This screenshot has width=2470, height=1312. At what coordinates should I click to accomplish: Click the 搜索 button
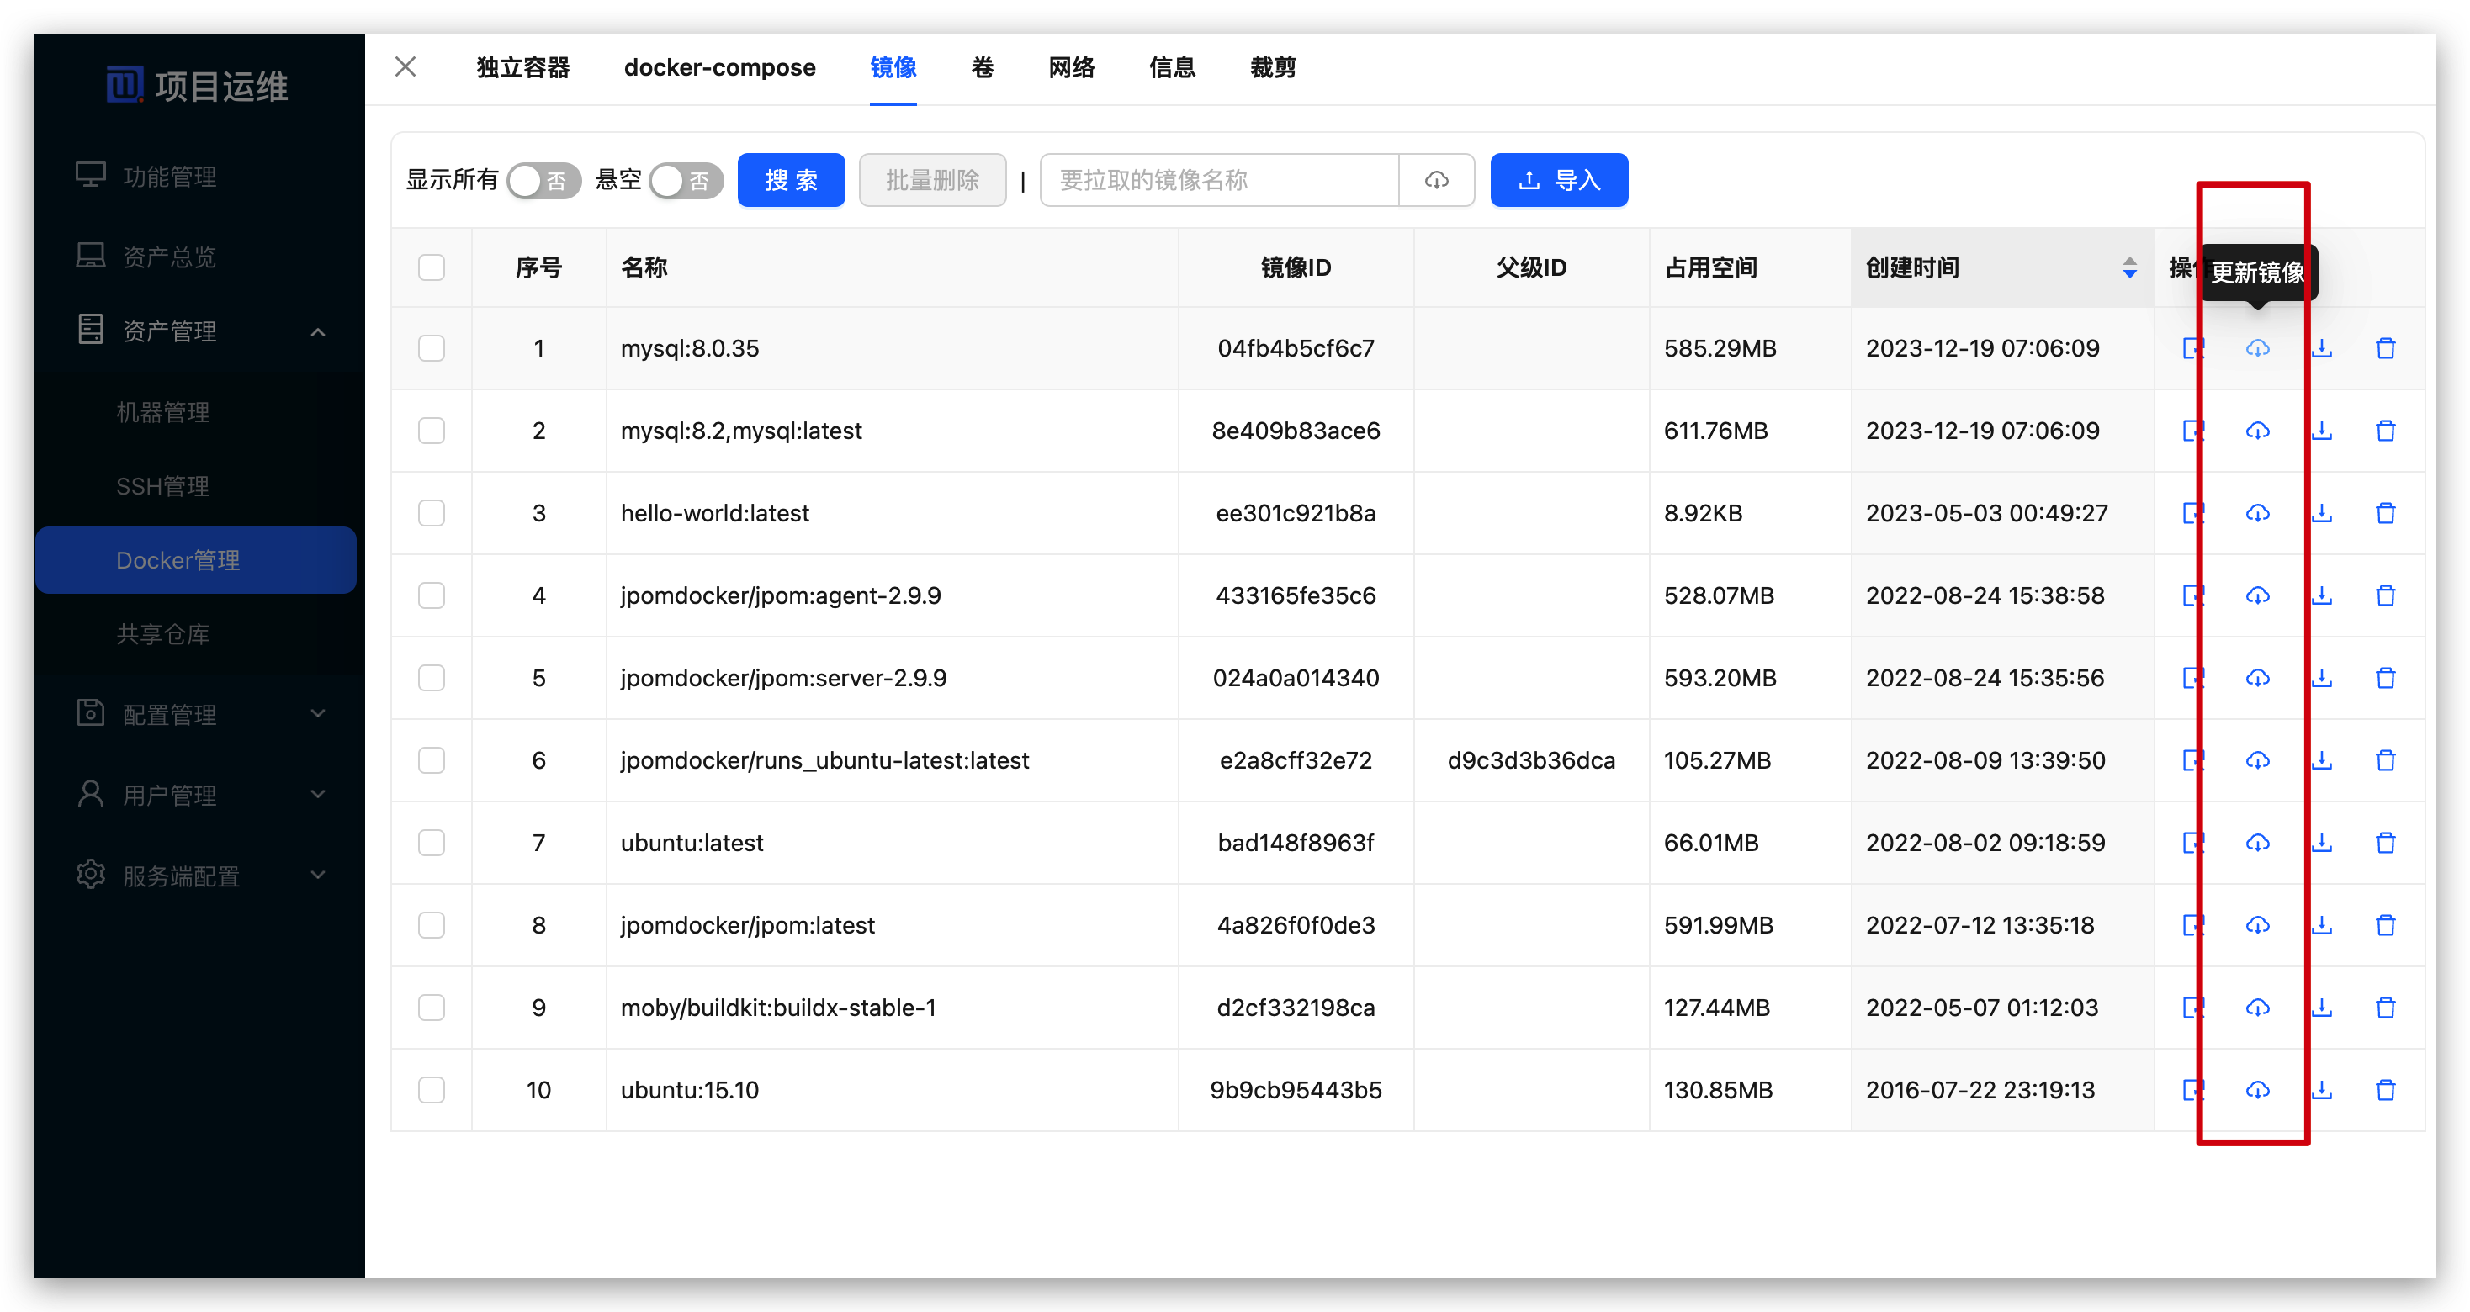(x=791, y=180)
